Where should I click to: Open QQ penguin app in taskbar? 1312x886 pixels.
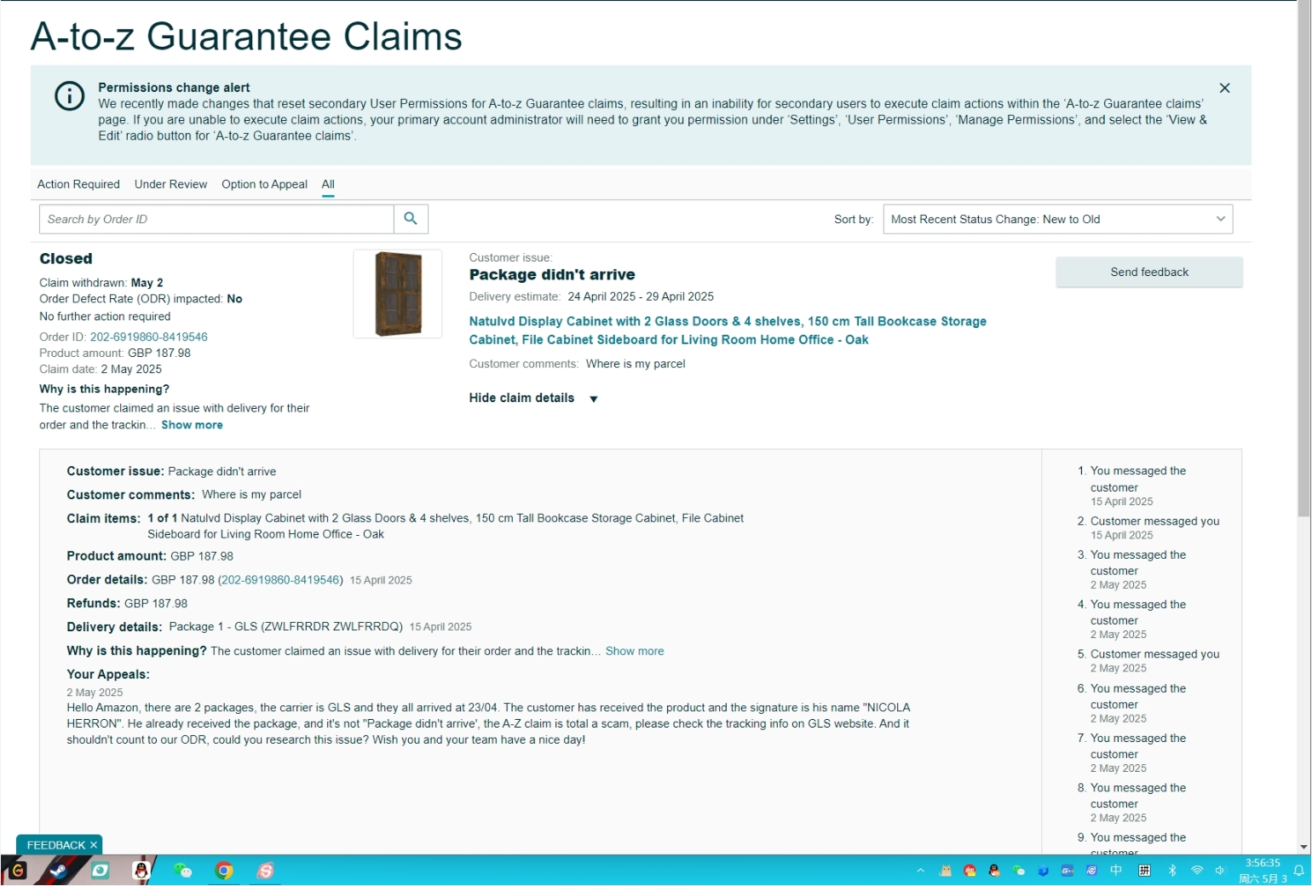tap(142, 871)
